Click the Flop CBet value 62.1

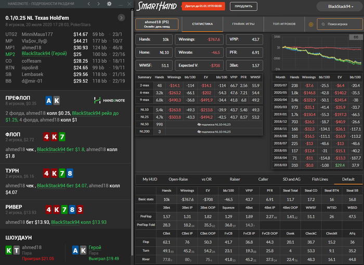click(x=166, y=242)
